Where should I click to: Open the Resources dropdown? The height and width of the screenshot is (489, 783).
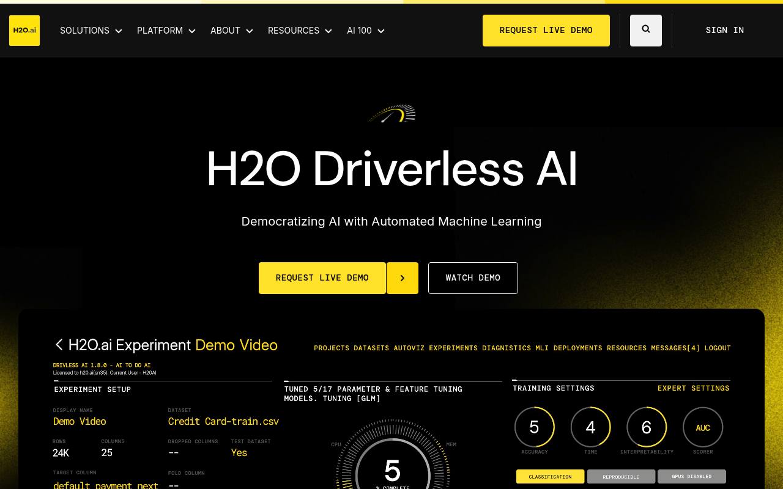click(x=300, y=31)
